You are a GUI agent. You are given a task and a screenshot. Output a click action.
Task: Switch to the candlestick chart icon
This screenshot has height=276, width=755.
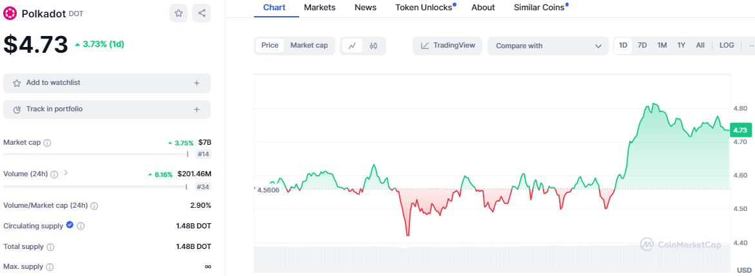[x=373, y=46]
